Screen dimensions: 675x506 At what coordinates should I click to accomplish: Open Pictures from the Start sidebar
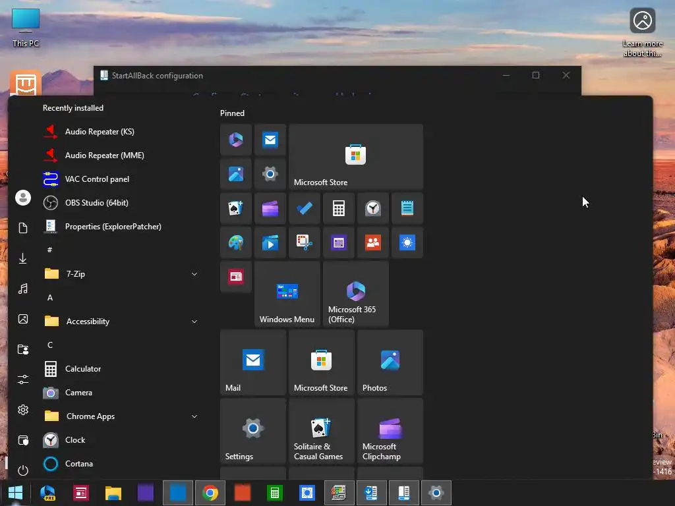(23, 319)
